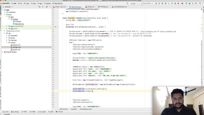The height and width of the screenshot is (115, 204).
Task: Collapse the upload package arrow
Action: [x=9, y=19]
